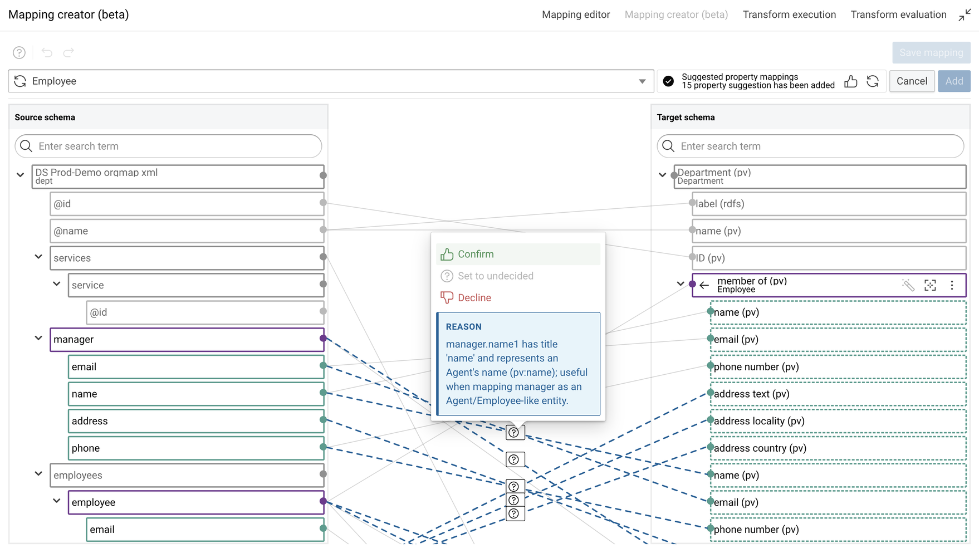This screenshot has width=979, height=553.
Task: Click the thumbs up for suggested property mappings
Action: (x=851, y=81)
